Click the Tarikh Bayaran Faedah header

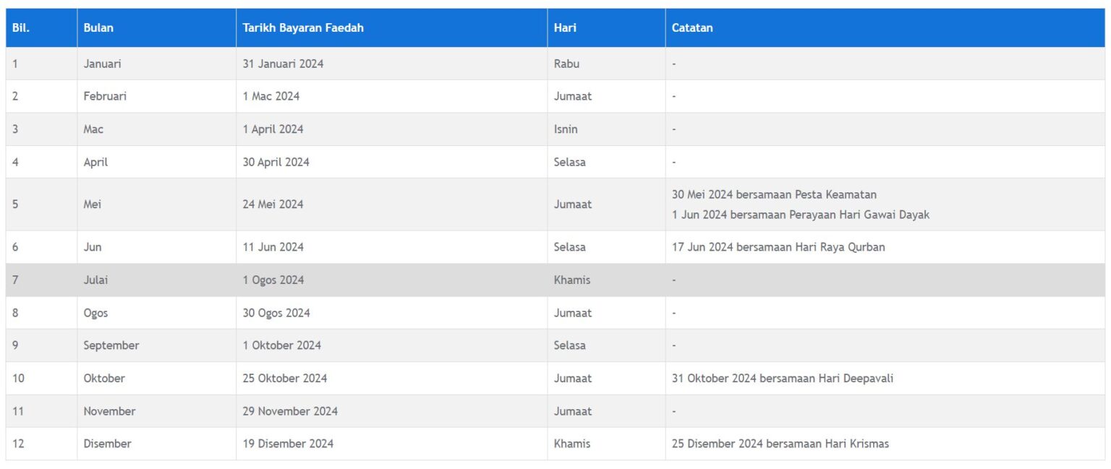tap(303, 28)
